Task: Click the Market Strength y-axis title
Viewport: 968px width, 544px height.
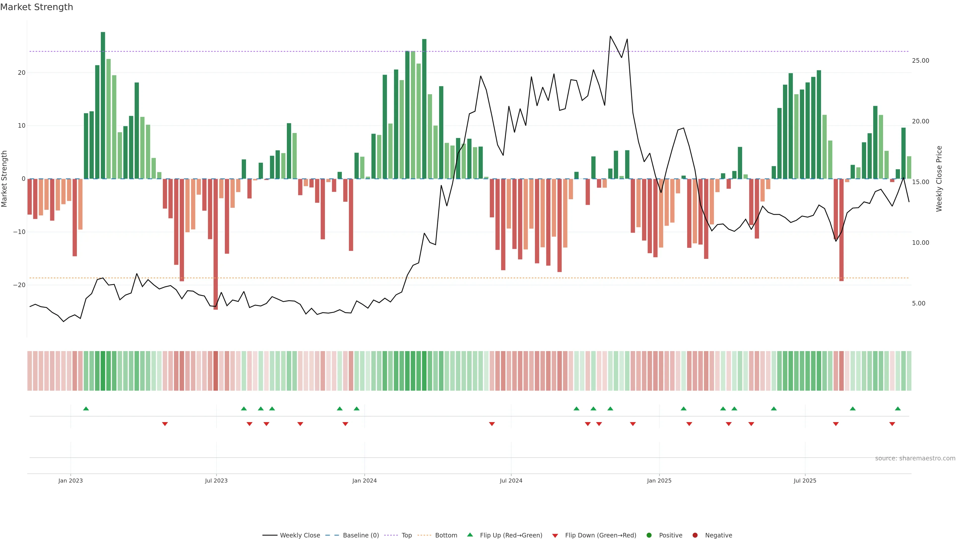Action: tap(4, 179)
